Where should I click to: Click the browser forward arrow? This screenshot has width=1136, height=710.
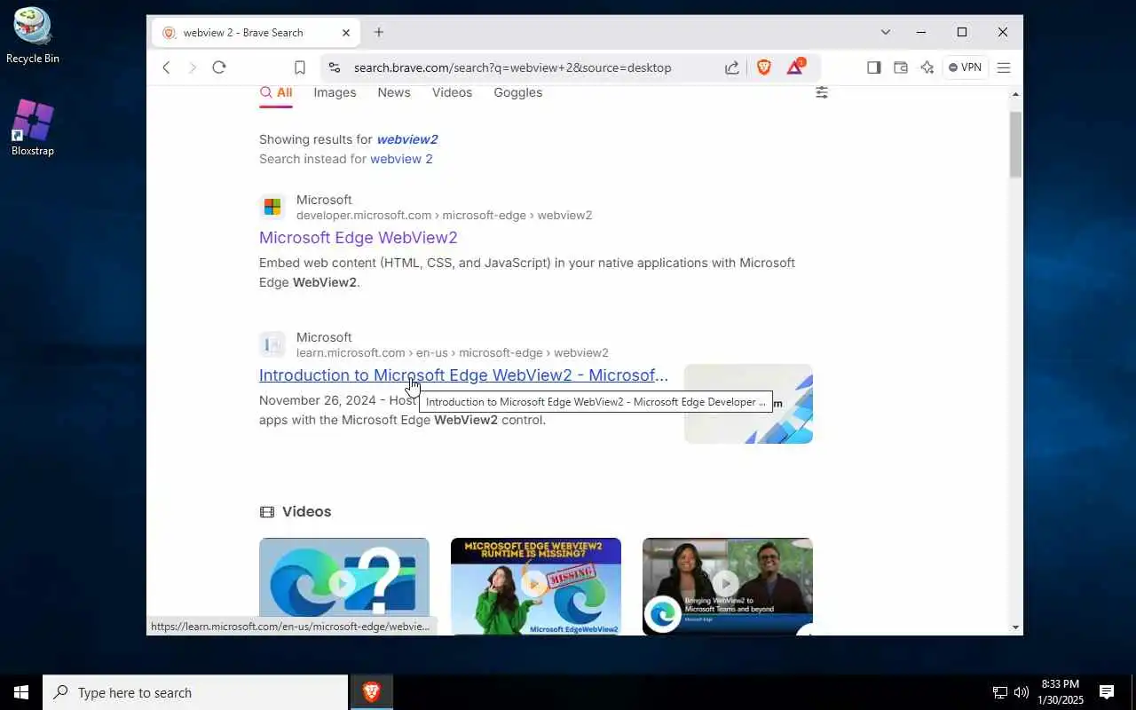pos(193,67)
